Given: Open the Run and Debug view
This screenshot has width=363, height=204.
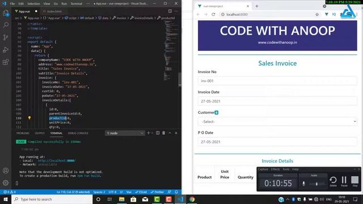Looking at the screenshot, I should (6, 49).
